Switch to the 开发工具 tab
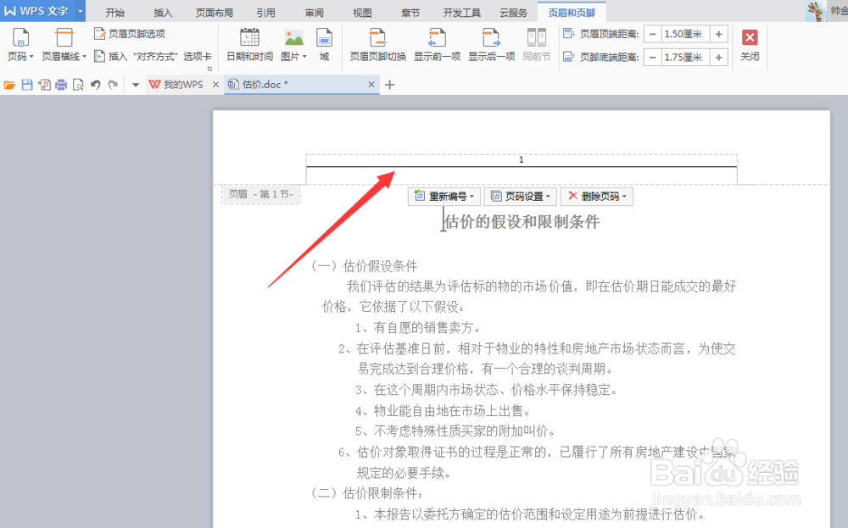This screenshot has width=848, height=528. pos(462,13)
